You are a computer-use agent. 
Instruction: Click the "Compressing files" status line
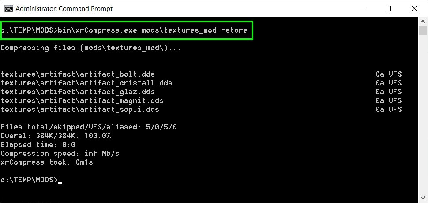90,48
